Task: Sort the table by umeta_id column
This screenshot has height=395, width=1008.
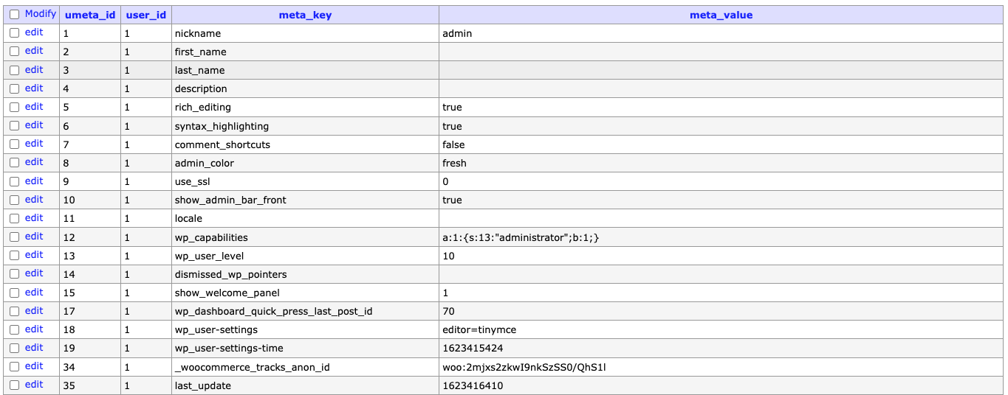Action: tap(90, 15)
